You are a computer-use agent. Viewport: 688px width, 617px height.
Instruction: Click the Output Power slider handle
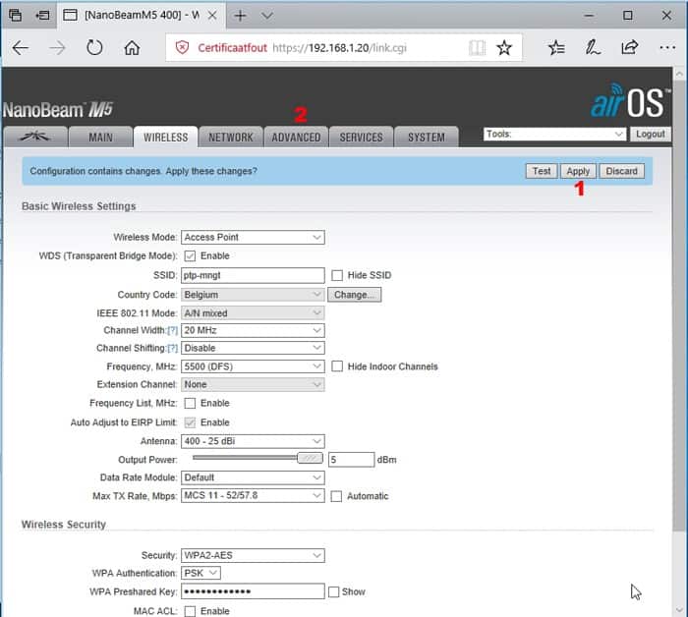(310, 458)
